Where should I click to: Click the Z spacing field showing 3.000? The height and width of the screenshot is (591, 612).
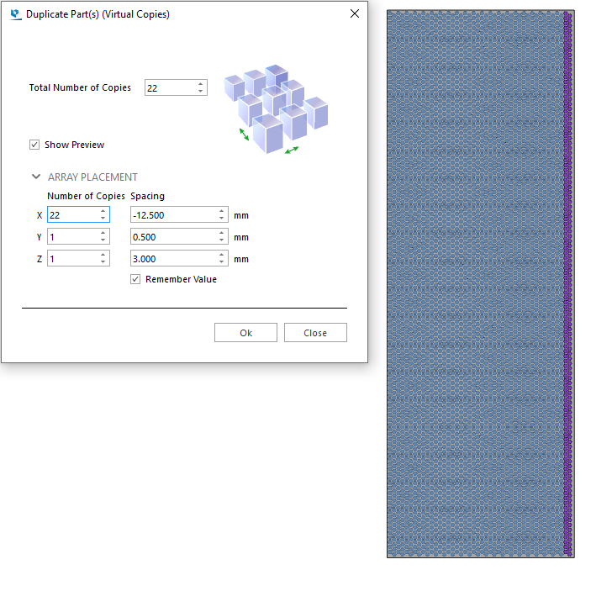click(172, 259)
